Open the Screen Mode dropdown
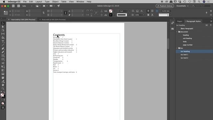 (47, 6)
